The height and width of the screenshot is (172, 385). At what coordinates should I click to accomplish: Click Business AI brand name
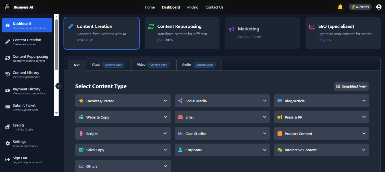[23, 7]
